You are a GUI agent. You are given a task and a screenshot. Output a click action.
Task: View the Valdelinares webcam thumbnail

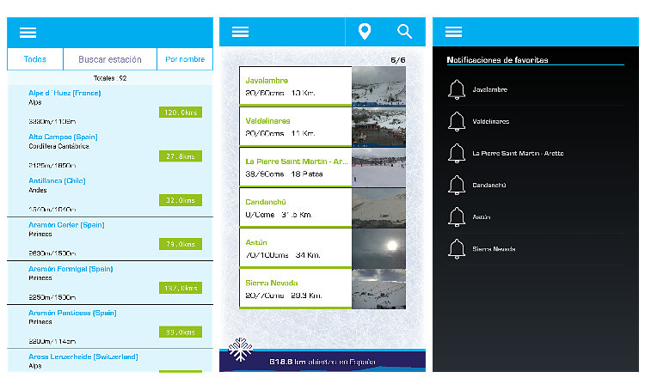(x=379, y=126)
